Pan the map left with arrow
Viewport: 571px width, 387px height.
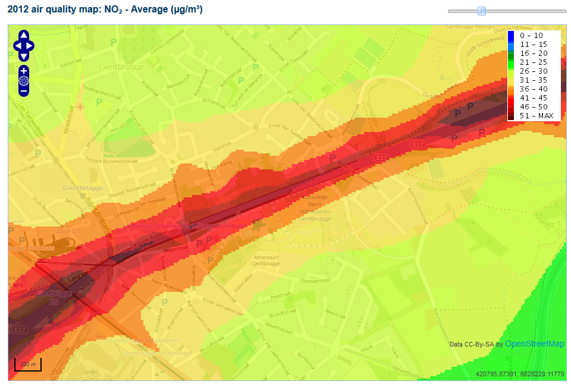[17, 46]
